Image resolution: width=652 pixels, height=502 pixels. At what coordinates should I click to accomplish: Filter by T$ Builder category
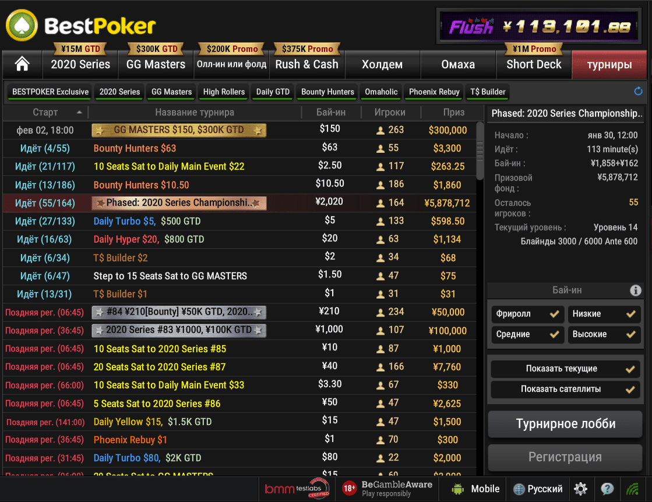(x=488, y=92)
